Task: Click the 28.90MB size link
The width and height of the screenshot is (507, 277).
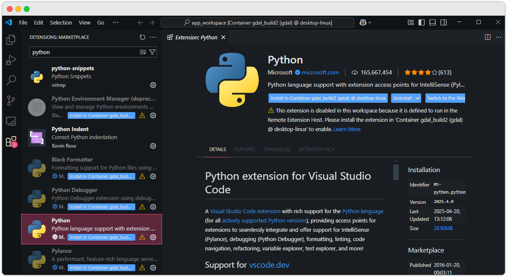Action: click(443, 228)
